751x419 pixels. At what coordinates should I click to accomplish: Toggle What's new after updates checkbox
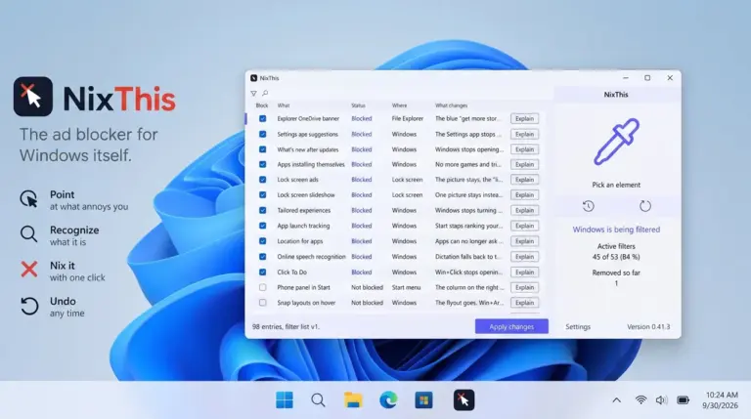pyautogui.click(x=262, y=149)
